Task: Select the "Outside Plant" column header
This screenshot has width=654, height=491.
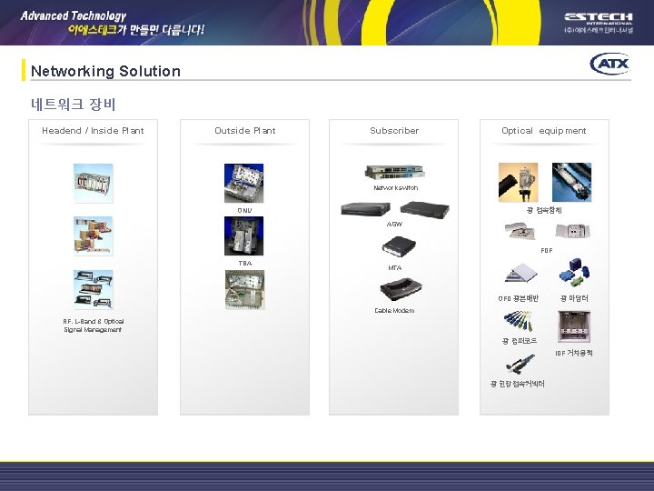Action: [x=245, y=131]
